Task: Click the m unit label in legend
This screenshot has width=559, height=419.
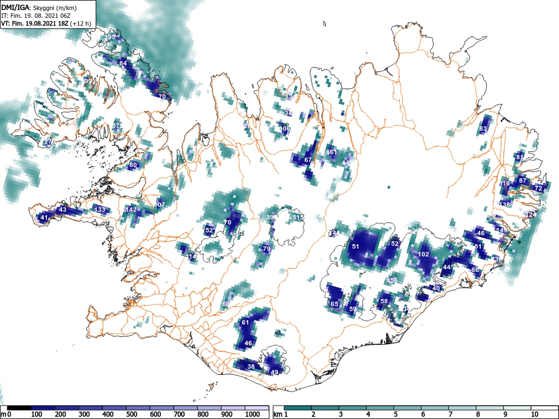Action: (x=3, y=415)
